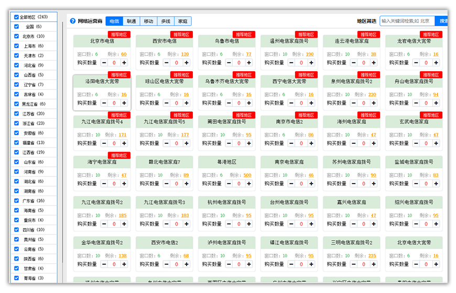Screen dimensions: 456x293
Task: Click plus on 台州电信家庭拨号 card
Action: pos(311,224)
